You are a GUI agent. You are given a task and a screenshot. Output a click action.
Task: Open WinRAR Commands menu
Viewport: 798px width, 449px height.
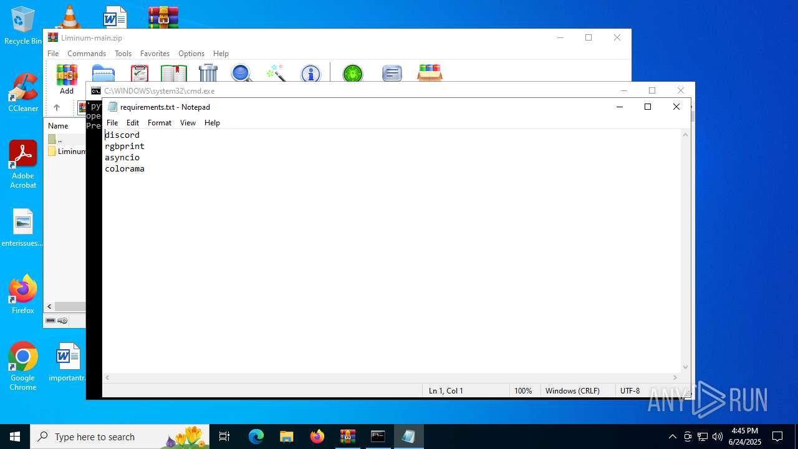[87, 54]
